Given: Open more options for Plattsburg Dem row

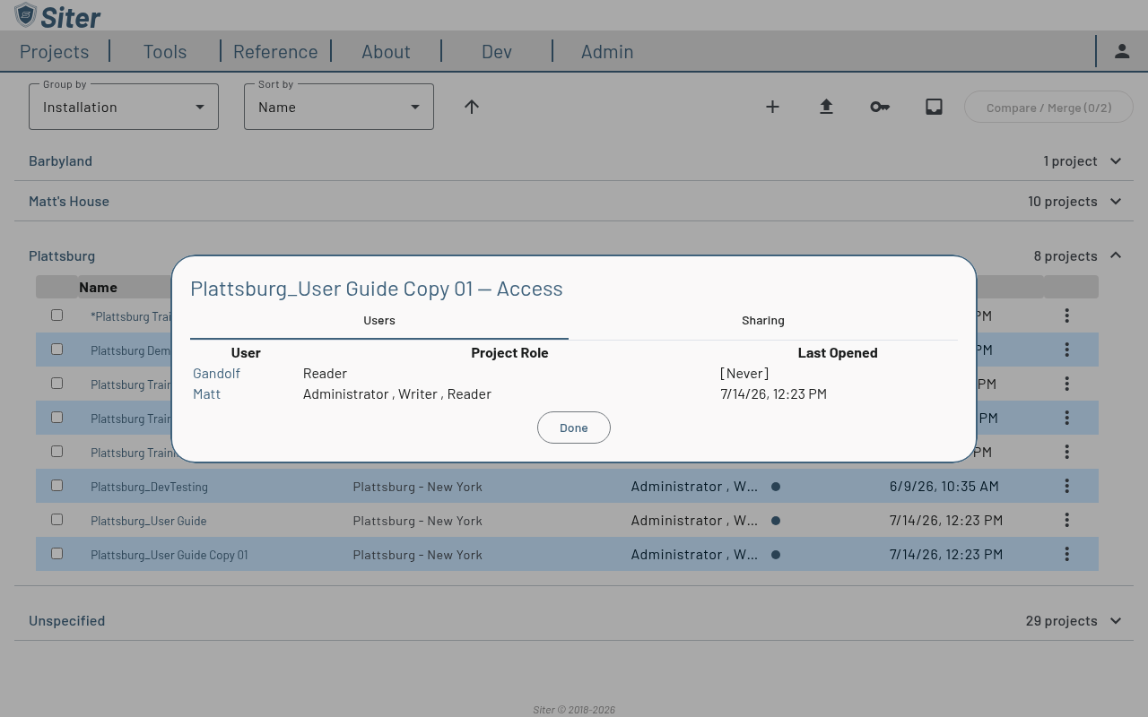Looking at the screenshot, I should click(x=1066, y=350).
